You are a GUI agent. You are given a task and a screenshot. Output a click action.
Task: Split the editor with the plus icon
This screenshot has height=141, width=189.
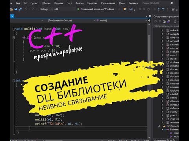tap(149, 20)
